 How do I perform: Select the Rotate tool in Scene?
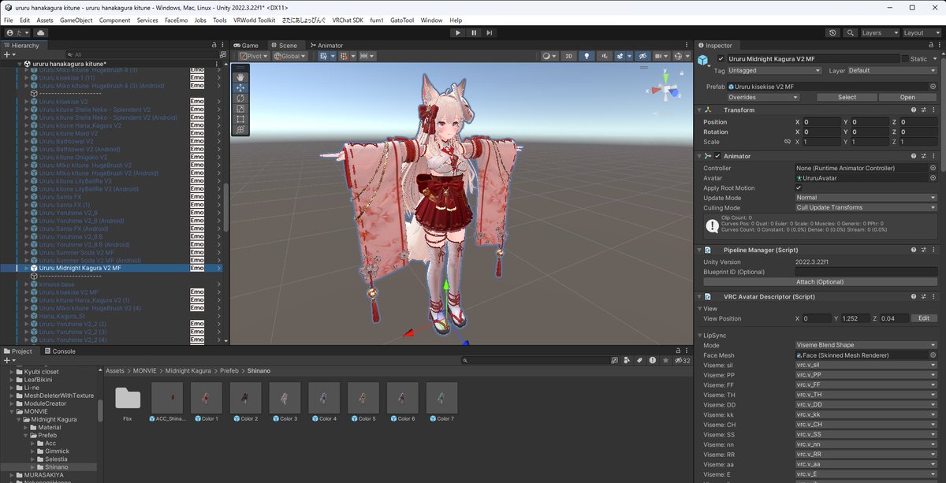240,98
